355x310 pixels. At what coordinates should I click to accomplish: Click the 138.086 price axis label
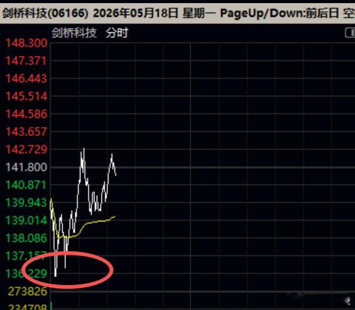pos(26,238)
